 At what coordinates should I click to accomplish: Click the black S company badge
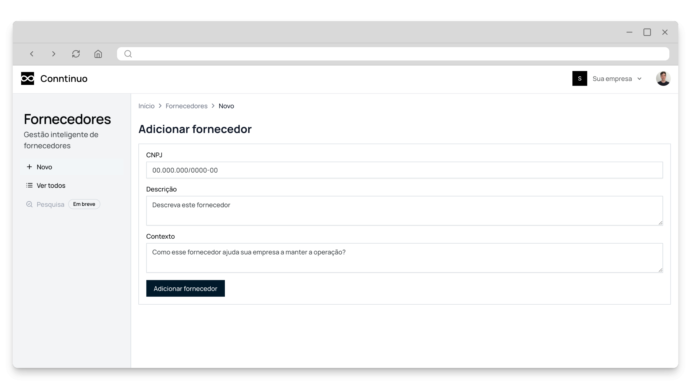point(580,79)
